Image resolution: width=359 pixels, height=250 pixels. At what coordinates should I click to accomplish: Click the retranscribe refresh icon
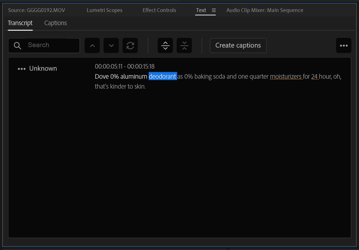[130, 45]
